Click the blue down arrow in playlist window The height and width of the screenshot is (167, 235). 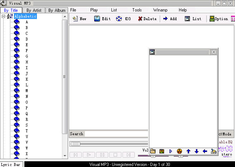coord(196,151)
